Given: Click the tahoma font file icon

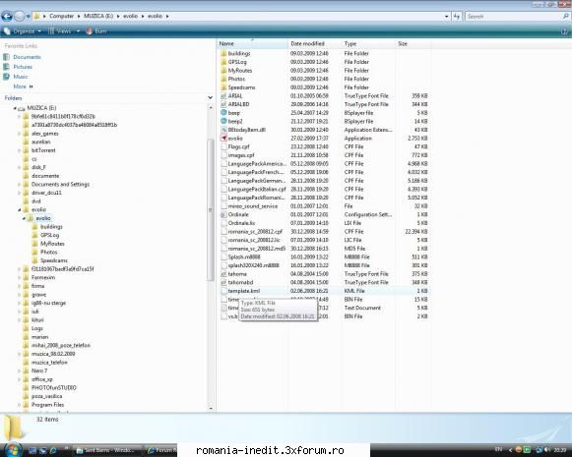Looking at the screenshot, I should (x=224, y=274).
